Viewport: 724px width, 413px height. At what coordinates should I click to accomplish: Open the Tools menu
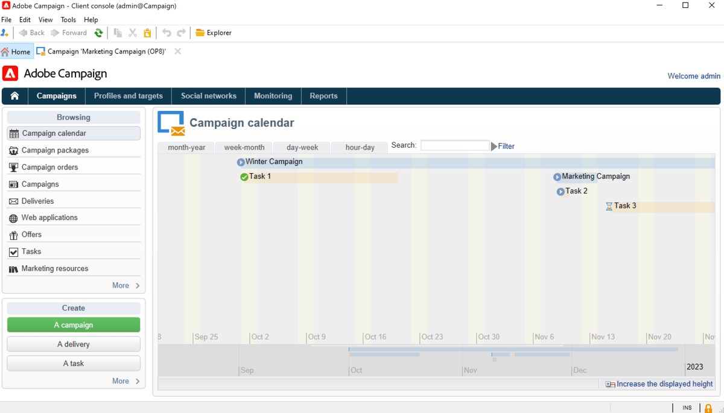[x=68, y=19]
